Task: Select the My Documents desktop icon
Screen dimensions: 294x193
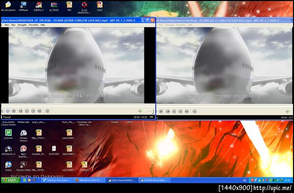Action: (8, 6)
